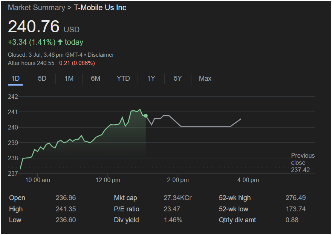Open the Market Summary breadcrumb link
This screenshot has width=332, height=235.
click(x=37, y=8)
